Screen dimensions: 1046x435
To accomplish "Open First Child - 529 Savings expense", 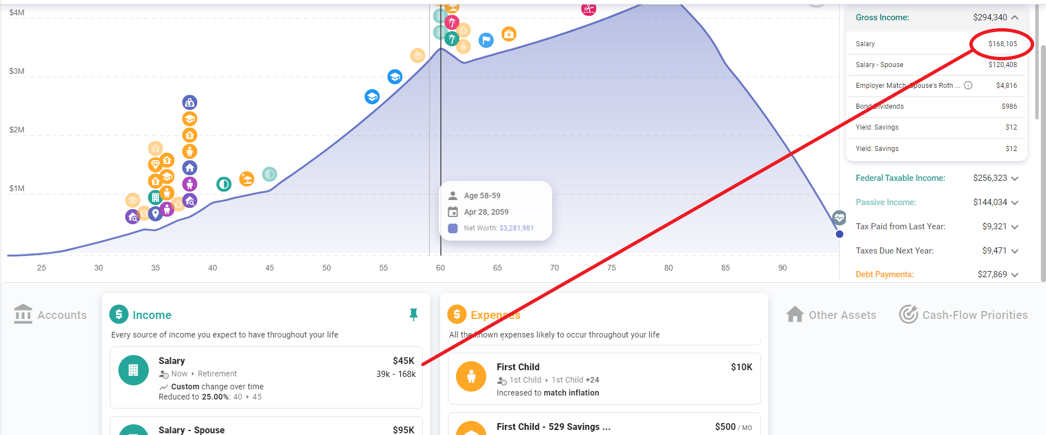I will click(x=604, y=424).
